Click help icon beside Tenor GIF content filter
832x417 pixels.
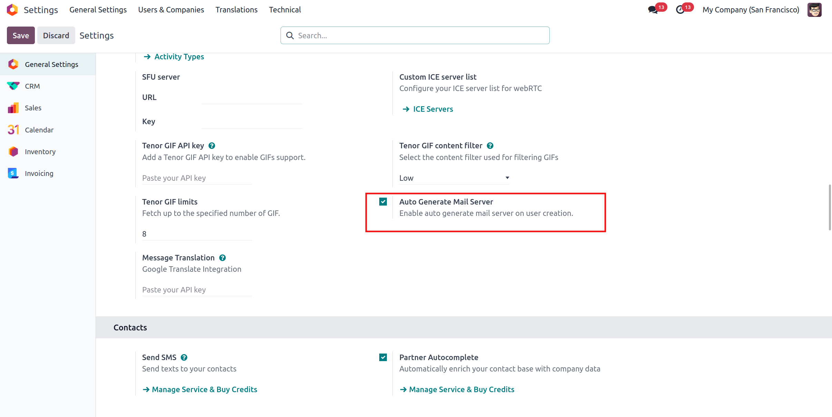[x=490, y=146]
